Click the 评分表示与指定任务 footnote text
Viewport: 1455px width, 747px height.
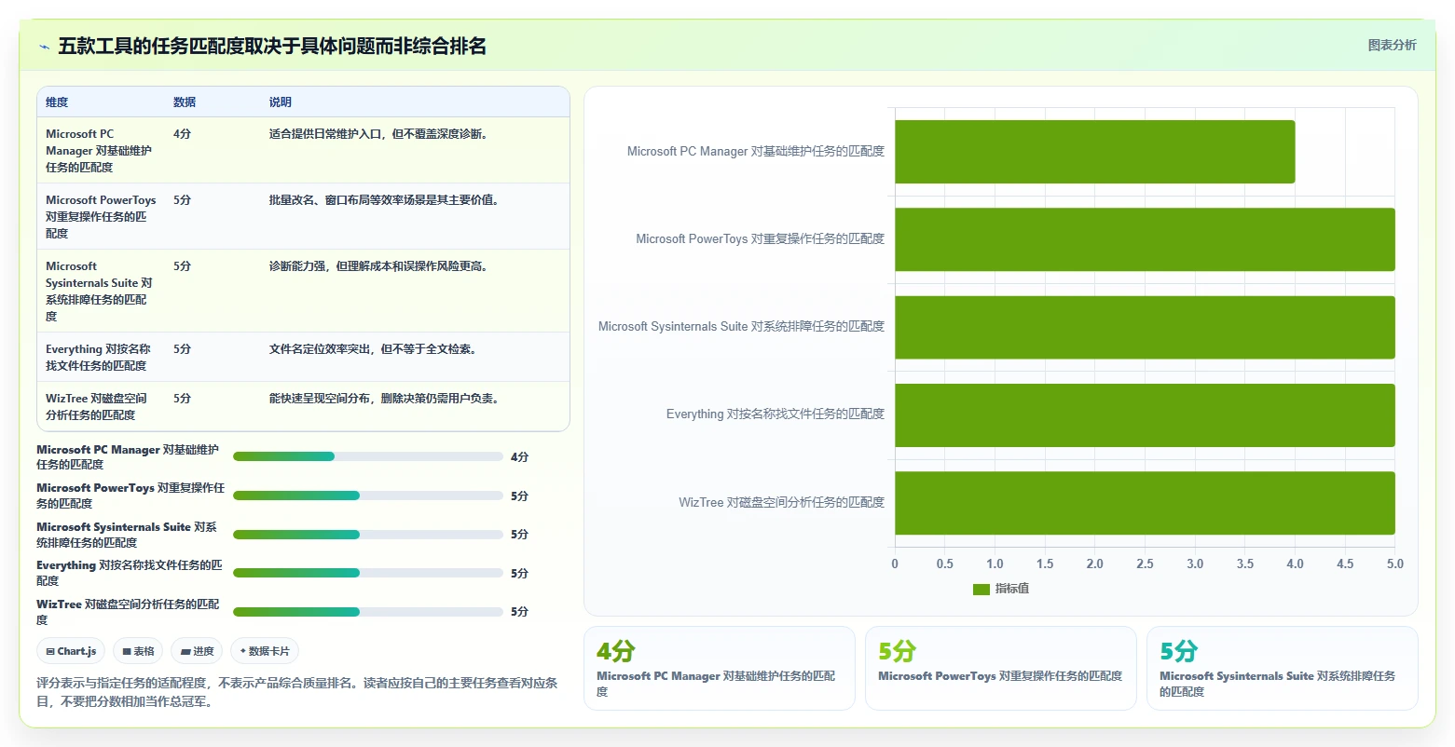296,692
